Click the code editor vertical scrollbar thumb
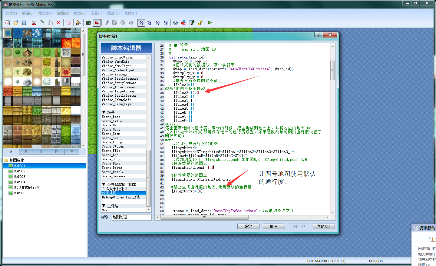This screenshot has width=436, height=266. pyautogui.click(x=332, y=70)
